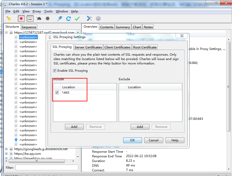
Task: Click the globe icon for ke.qq.com
Action: [11, 153]
